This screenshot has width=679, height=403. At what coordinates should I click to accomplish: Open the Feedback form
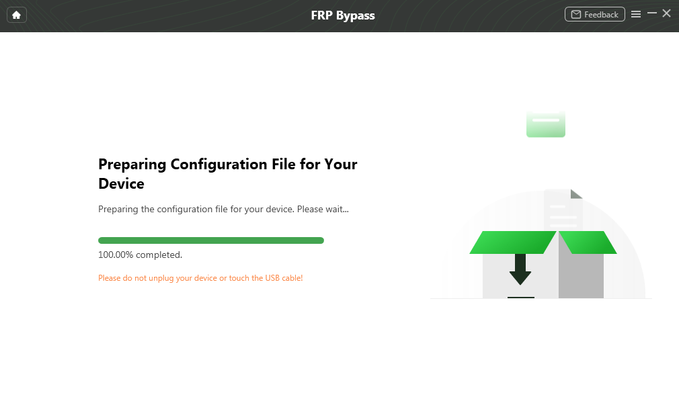tap(594, 14)
